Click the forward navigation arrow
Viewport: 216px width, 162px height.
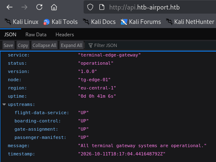click(24, 7)
